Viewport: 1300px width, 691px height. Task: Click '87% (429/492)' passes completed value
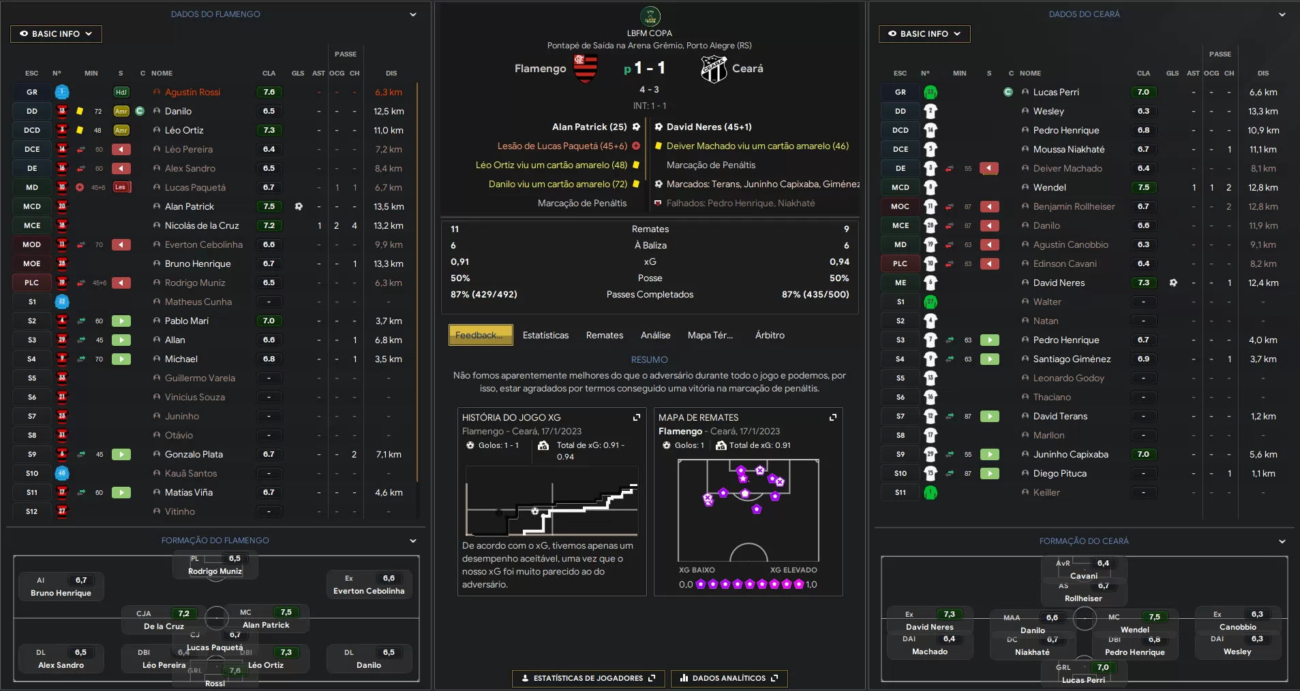pos(483,294)
